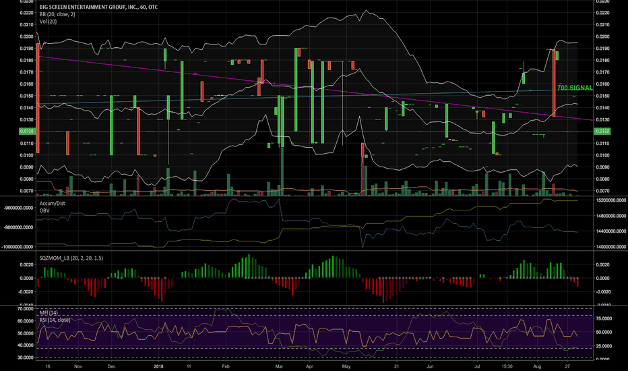Select the Vol (20) indicator label
The height and width of the screenshot is (371, 628).
click(48, 22)
